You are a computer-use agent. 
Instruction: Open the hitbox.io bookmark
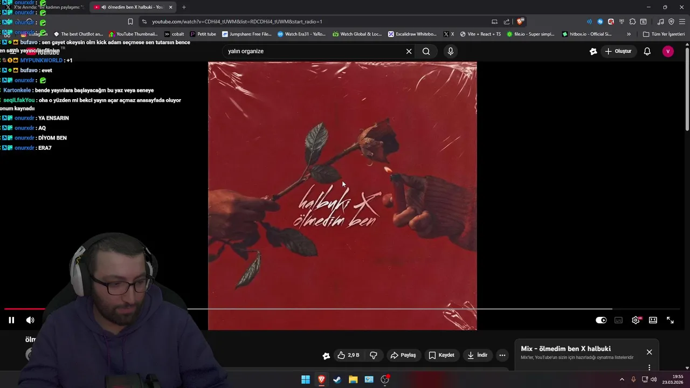[x=586, y=34]
